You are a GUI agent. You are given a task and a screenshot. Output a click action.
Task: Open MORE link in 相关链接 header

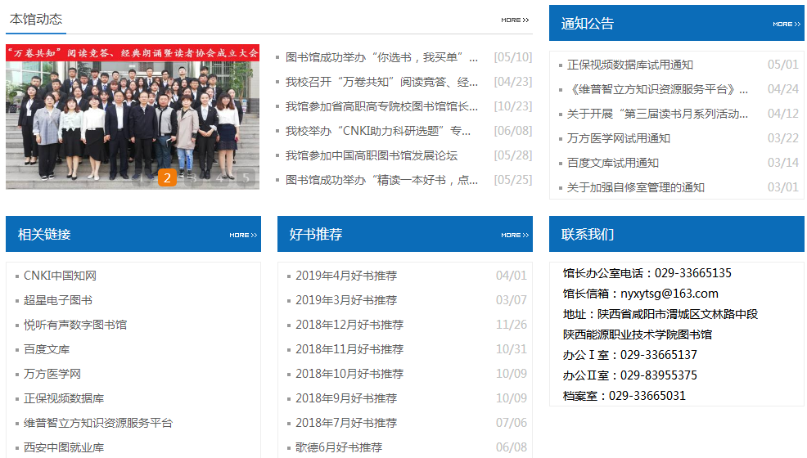click(x=243, y=235)
